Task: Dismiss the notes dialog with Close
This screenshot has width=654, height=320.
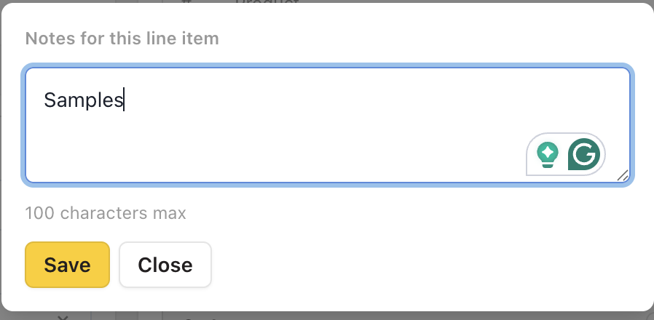Action: [x=165, y=265]
